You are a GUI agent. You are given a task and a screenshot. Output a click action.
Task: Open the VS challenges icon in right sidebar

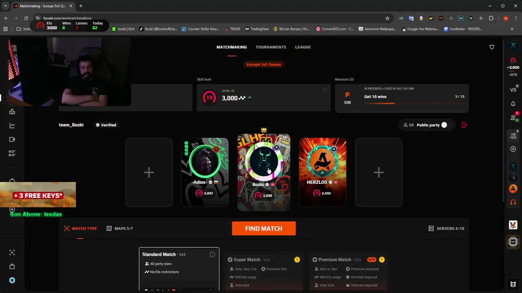point(513,90)
